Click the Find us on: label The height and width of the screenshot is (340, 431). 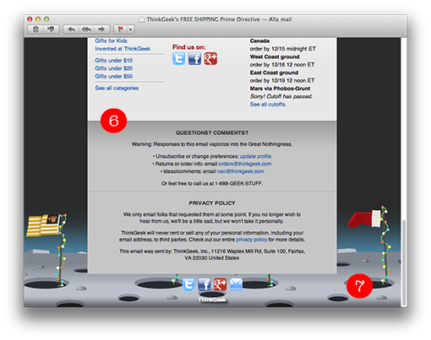[x=189, y=47]
